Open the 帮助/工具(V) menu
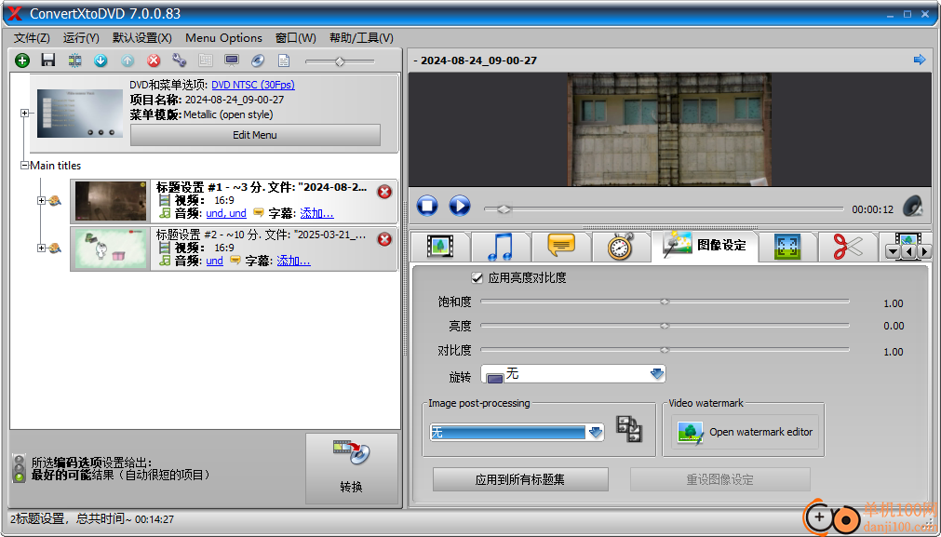 361,38
